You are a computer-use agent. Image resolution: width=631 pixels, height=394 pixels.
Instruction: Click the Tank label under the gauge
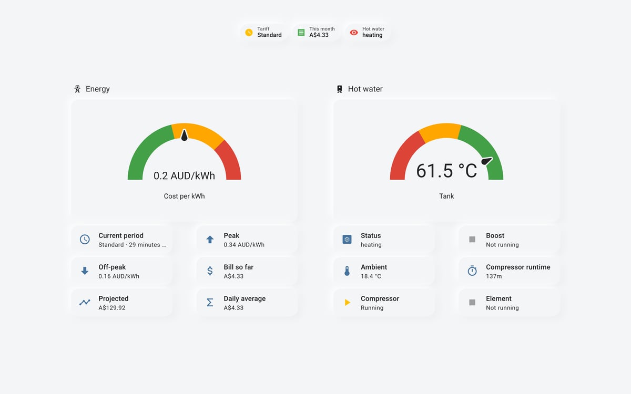(x=446, y=196)
